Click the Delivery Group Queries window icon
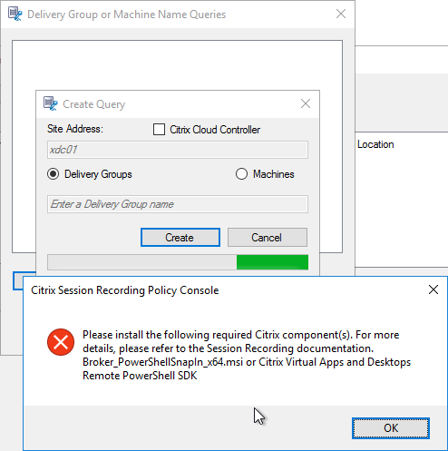This screenshot has height=451, width=448. coord(15,15)
